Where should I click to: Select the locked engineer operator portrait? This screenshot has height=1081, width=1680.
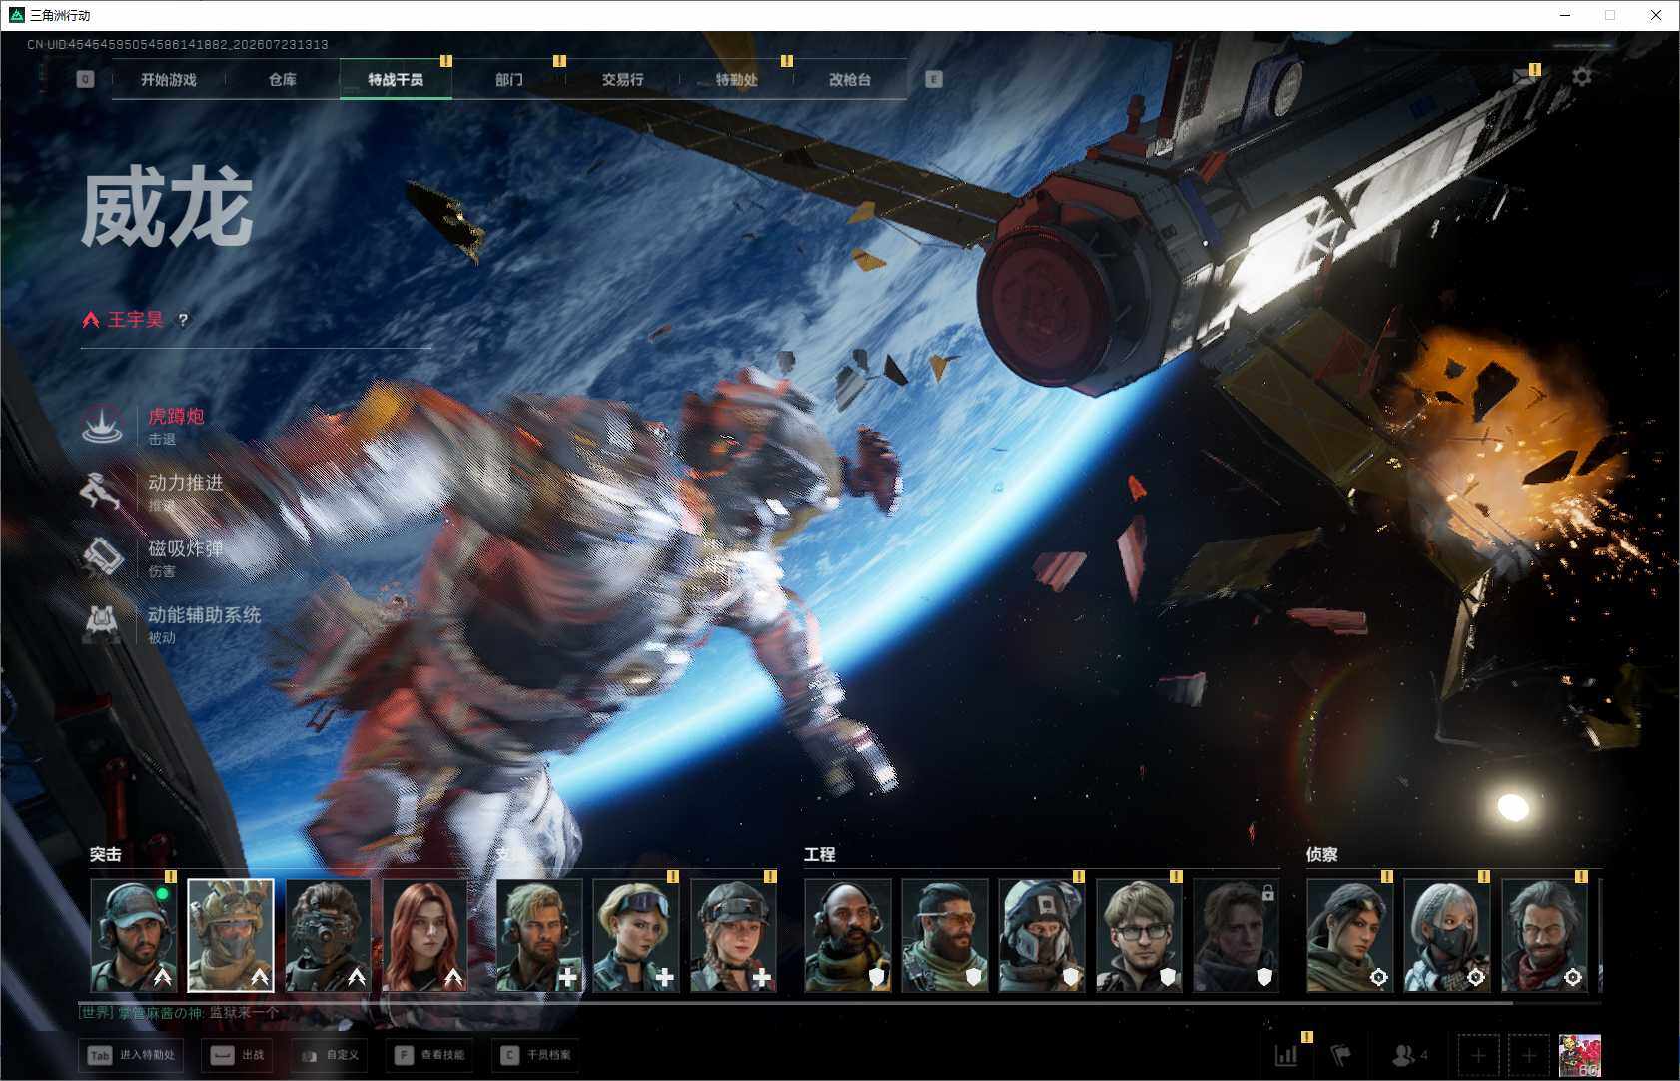pyautogui.click(x=1236, y=936)
